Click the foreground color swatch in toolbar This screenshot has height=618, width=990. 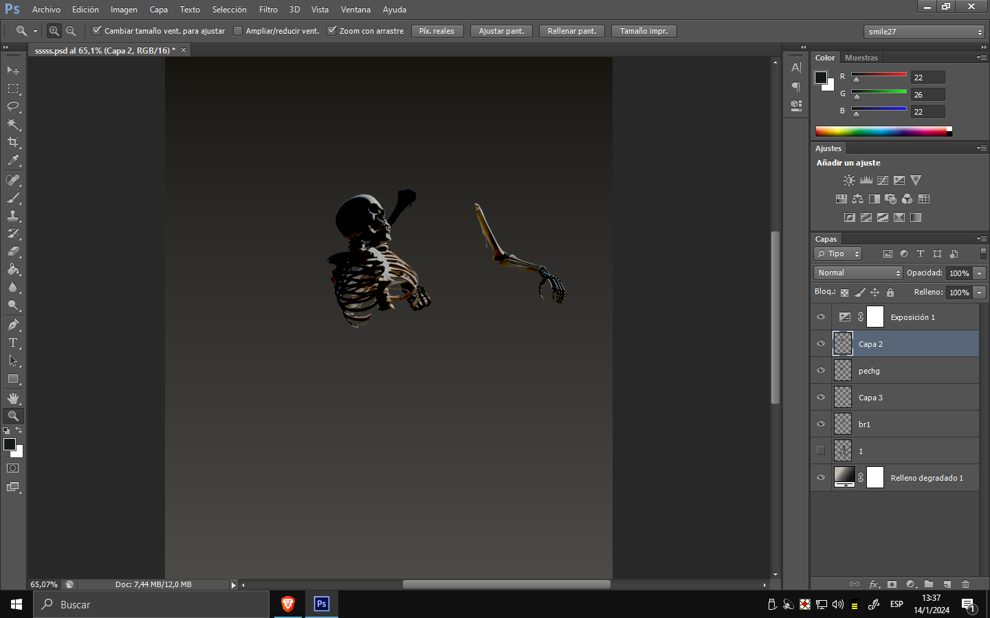tap(10, 444)
